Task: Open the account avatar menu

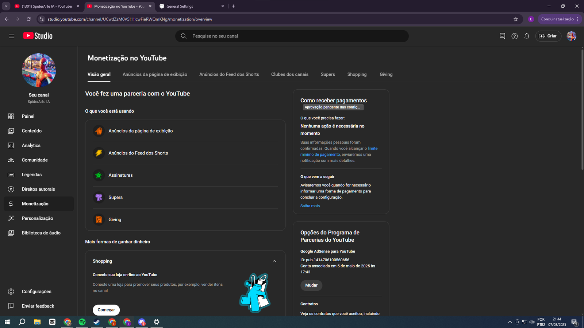Action: tap(572, 36)
